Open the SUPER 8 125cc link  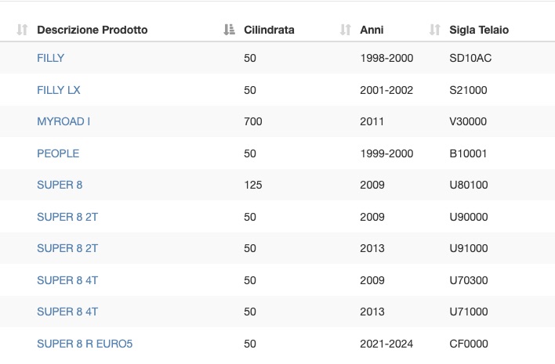pyautogui.click(x=60, y=185)
